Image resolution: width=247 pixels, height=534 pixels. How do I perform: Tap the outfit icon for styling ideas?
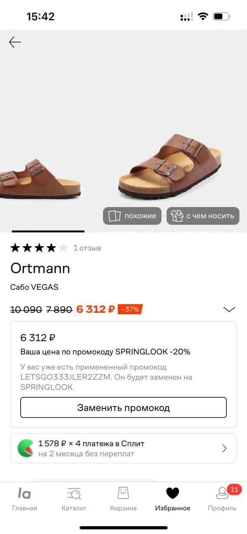[177, 216]
